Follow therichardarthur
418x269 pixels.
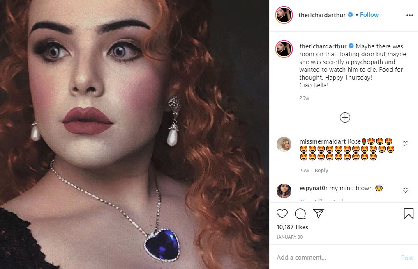(369, 15)
